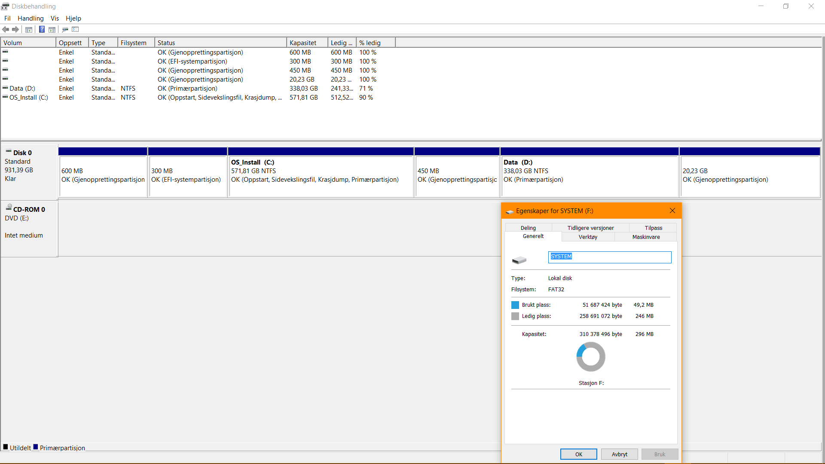Viewport: 825px width, 464px height.
Task: Switch to the Tilpass tab
Action: click(653, 228)
